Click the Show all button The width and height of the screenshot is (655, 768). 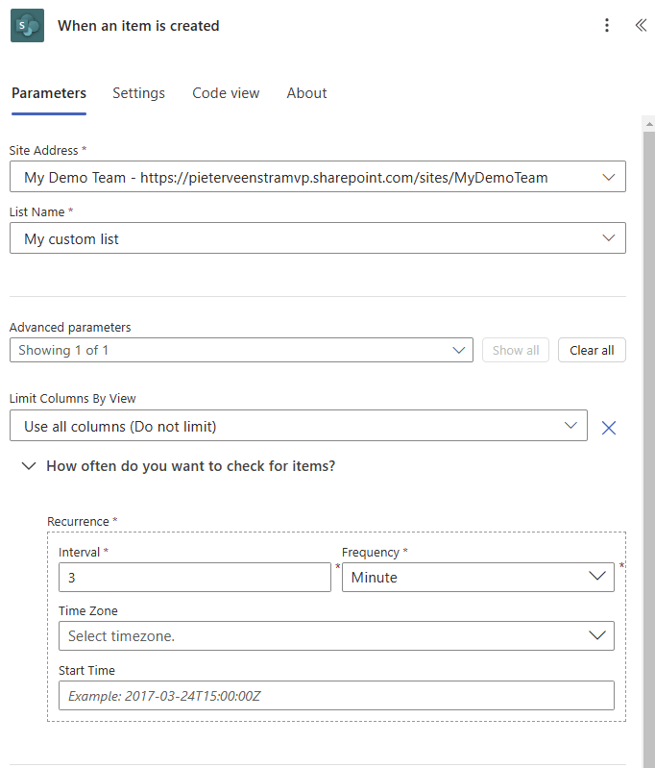516,350
